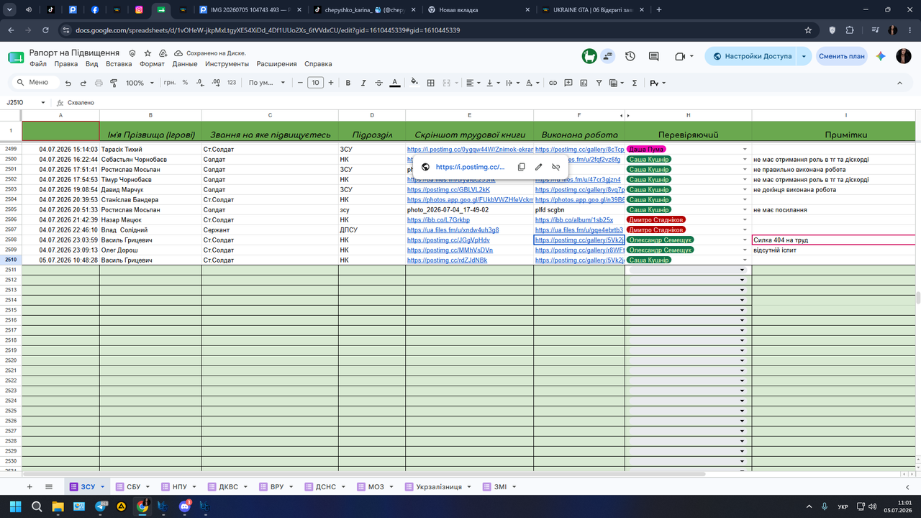The width and height of the screenshot is (921, 518).
Task: Open the fill color bucket
Action: click(415, 83)
